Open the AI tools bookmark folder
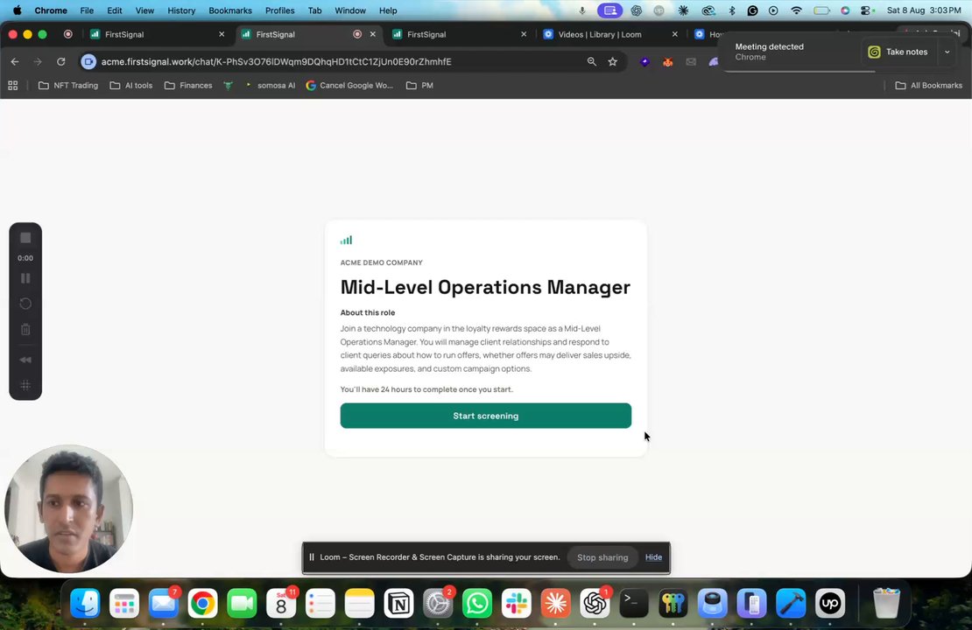The height and width of the screenshot is (630, 972). click(130, 86)
